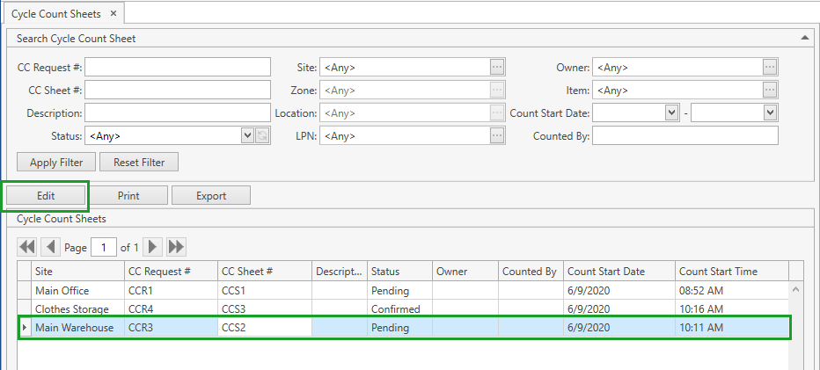Click the Apply Filter button
Viewport: 820px width, 370px height.
pyautogui.click(x=56, y=163)
